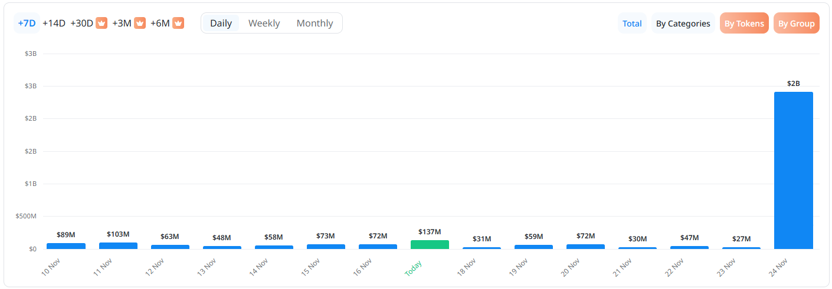This screenshot has height=289, width=832.
Task: Show the Total unlocks view
Action: (632, 24)
